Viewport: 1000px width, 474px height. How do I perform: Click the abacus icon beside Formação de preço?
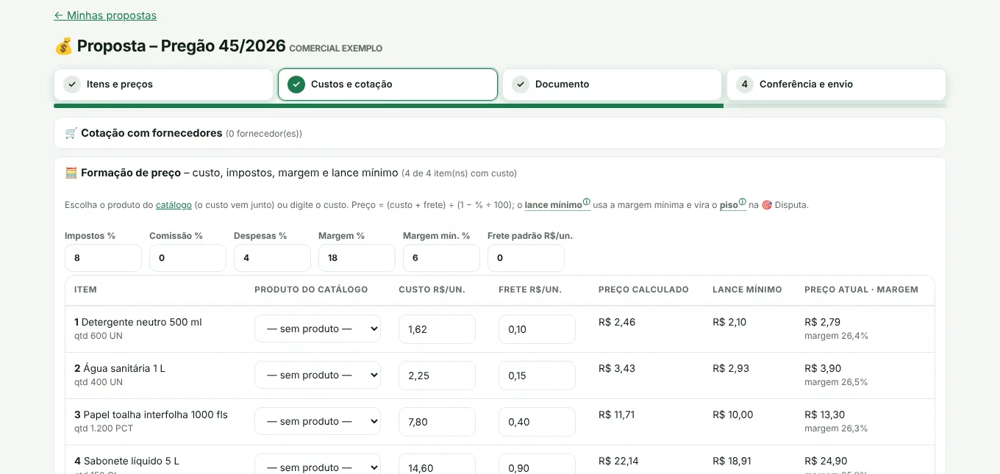click(71, 173)
